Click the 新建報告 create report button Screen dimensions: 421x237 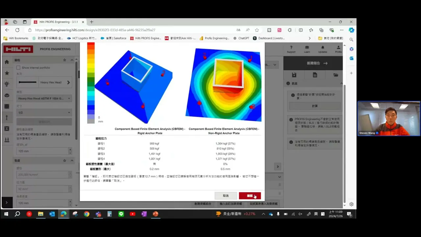[x=317, y=63]
